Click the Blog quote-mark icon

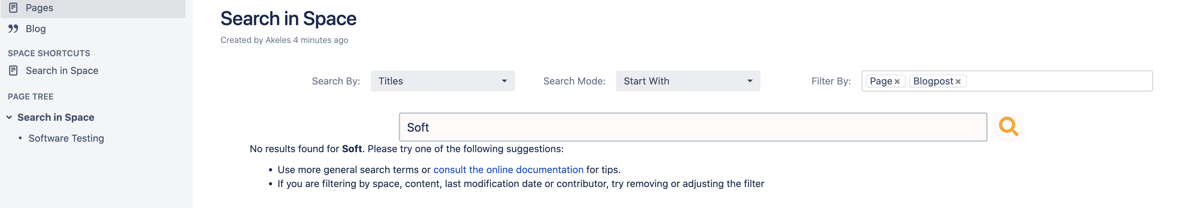click(x=14, y=29)
